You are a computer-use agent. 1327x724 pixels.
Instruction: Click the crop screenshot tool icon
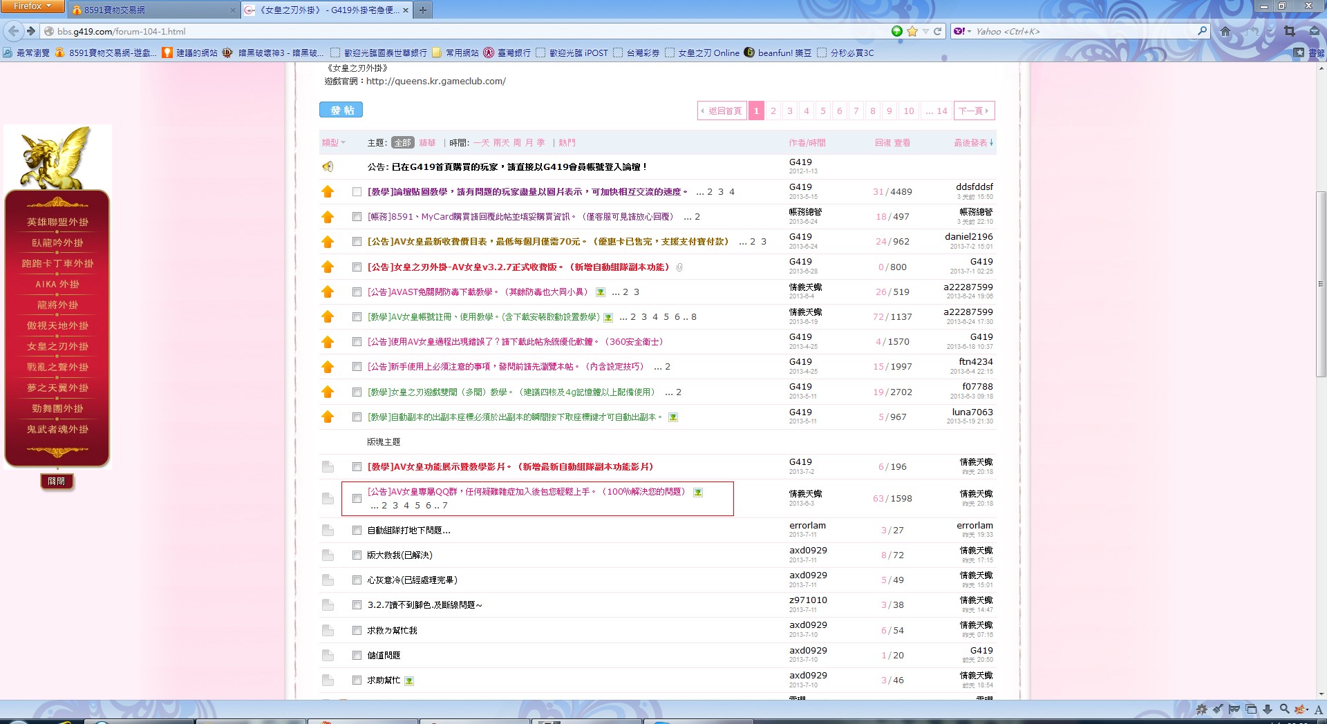point(1290,31)
